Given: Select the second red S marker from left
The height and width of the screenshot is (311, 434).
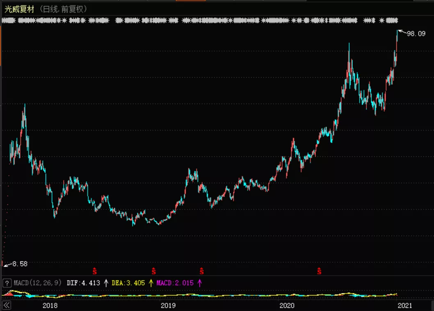Looking at the screenshot, I should point(154,271).
